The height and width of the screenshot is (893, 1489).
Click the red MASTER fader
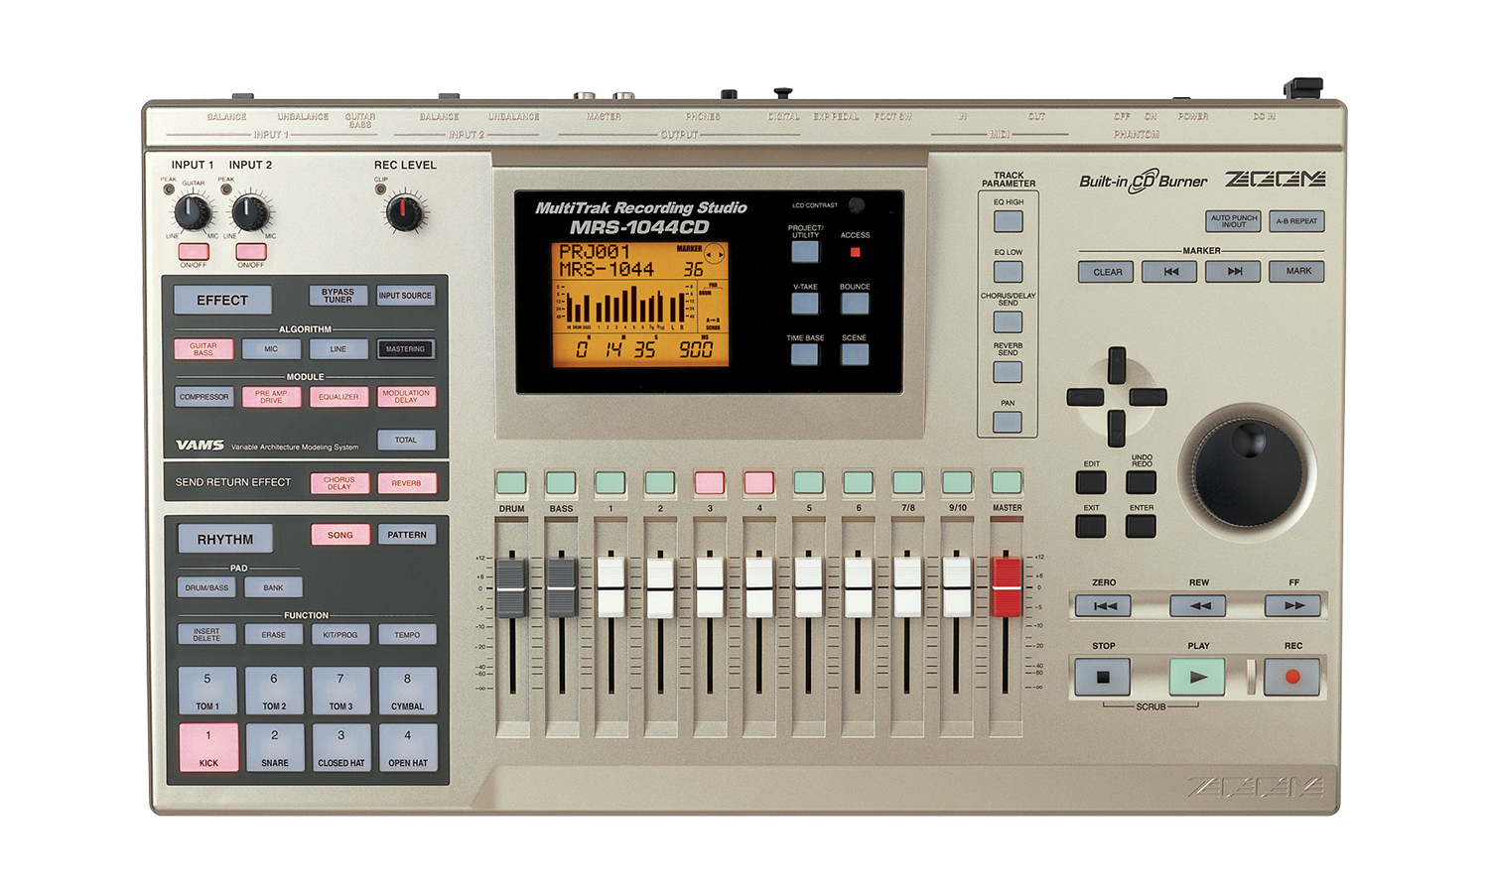tap(1007, 586)
